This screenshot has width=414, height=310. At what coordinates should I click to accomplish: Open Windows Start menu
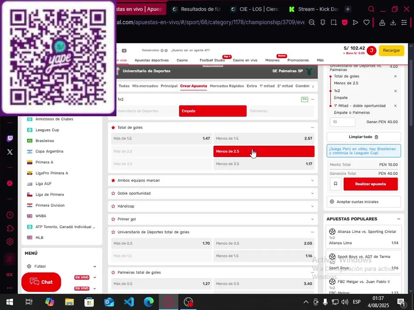(10, 302)
